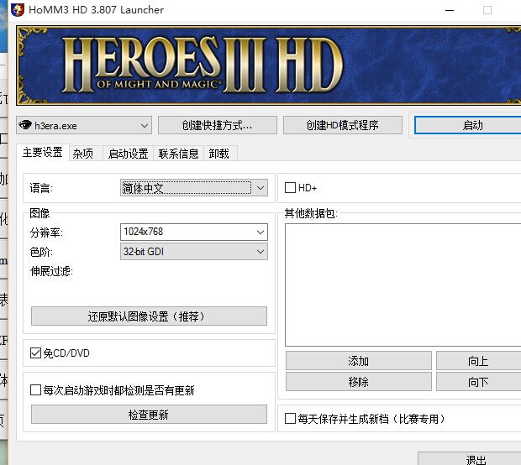
Task: Expand the 语言 dropdown showing 简体中文
Action: click(194, 188)
